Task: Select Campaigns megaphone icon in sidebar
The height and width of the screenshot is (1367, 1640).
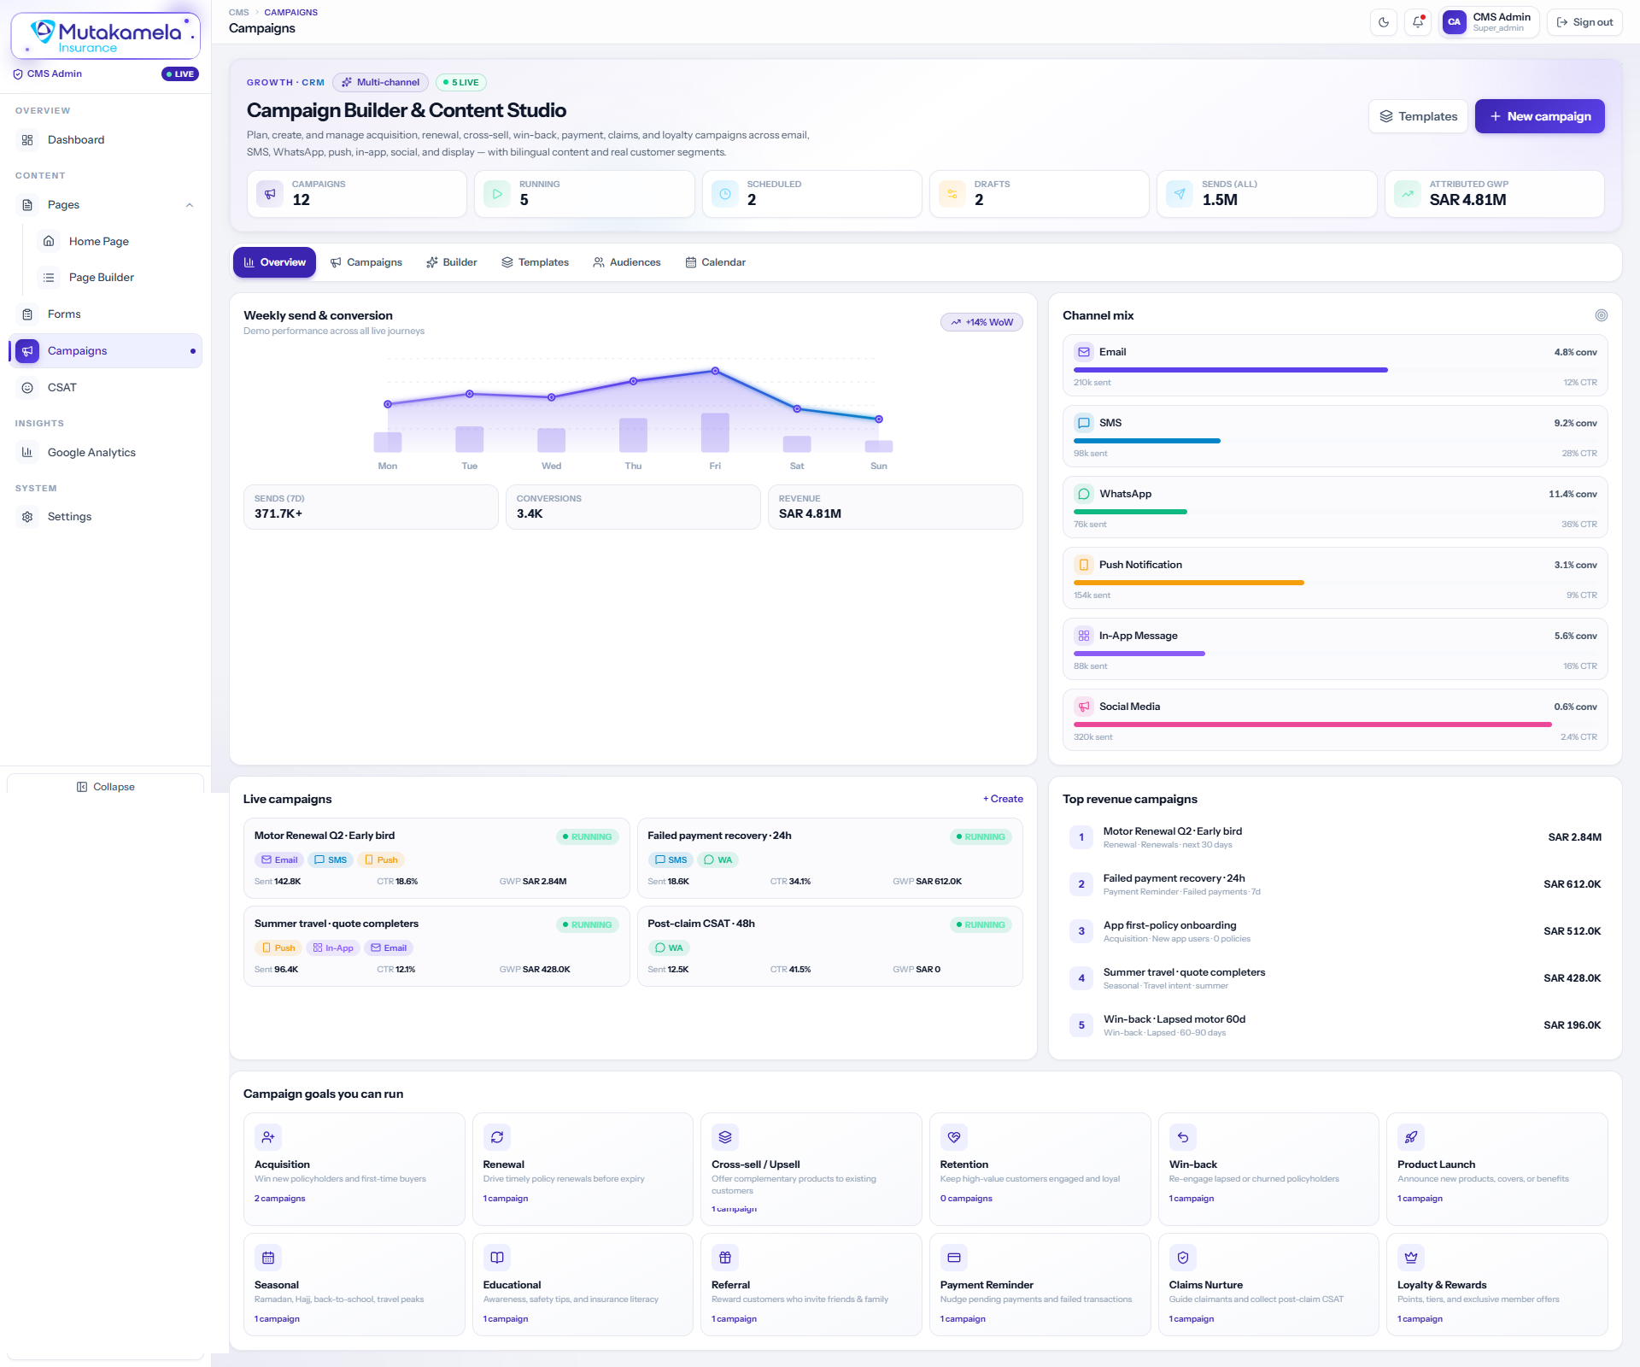Action: click(x=27, y=351)
